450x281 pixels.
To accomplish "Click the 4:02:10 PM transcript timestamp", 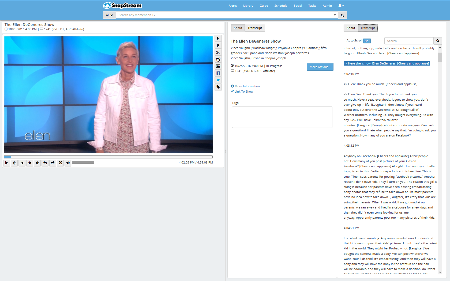I will click(351, 74).
